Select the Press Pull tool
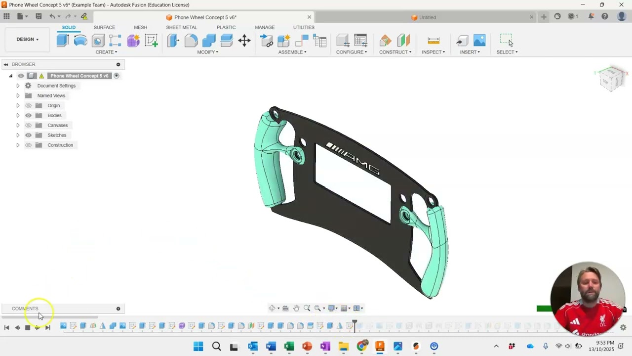The image size is (632, 356). click(173, 41)
